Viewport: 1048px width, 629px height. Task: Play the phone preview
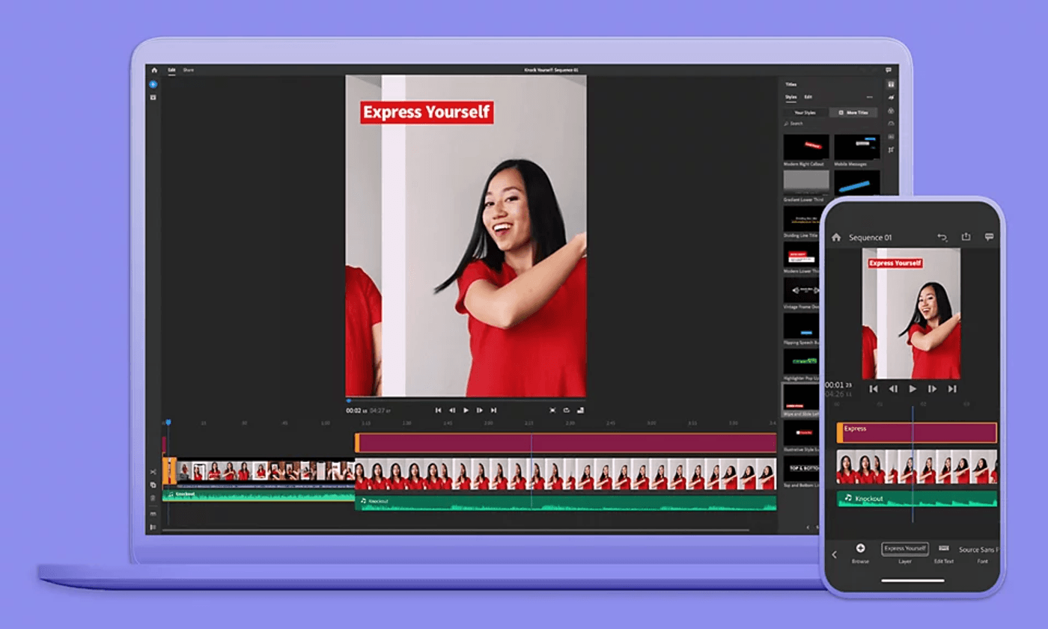click(913, 389)
